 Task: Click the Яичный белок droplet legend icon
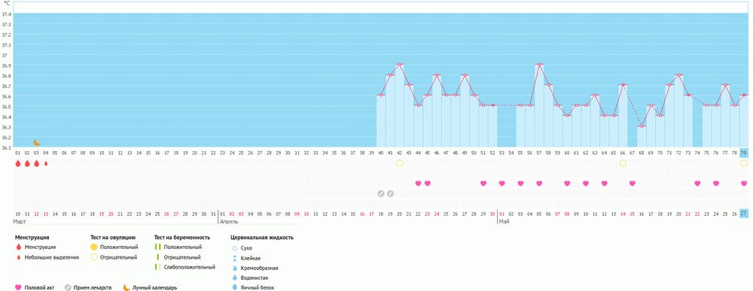(235, 288)
